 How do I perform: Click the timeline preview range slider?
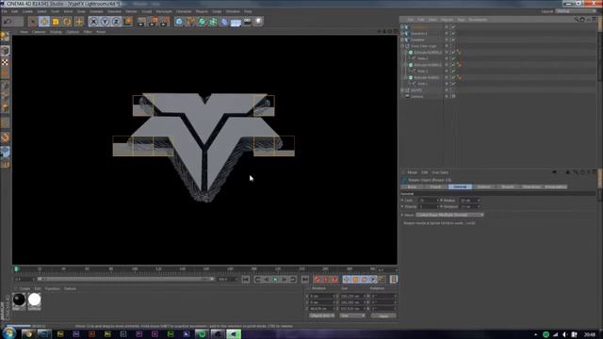(x=125, y=279)
